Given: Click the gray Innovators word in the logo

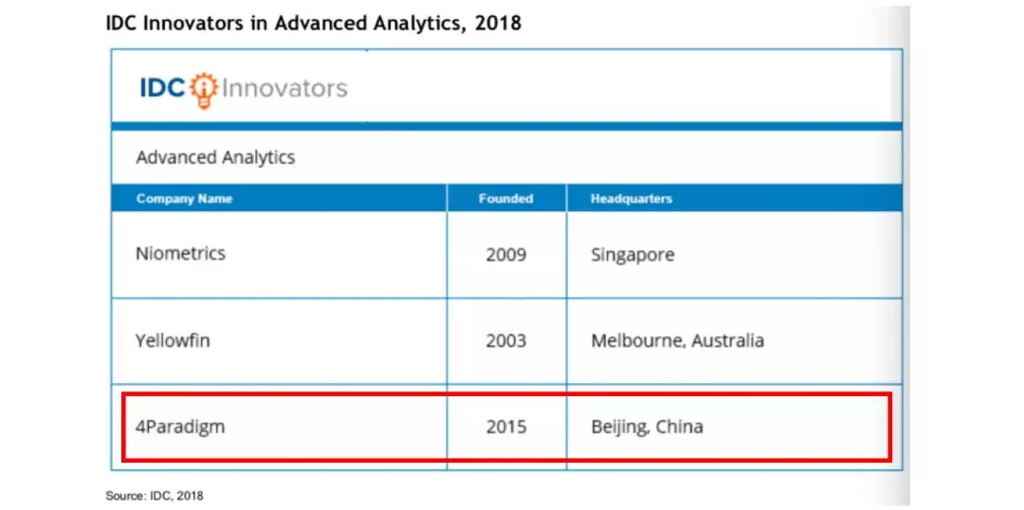Looking at the screenshot, I should (x=284, y=89).
